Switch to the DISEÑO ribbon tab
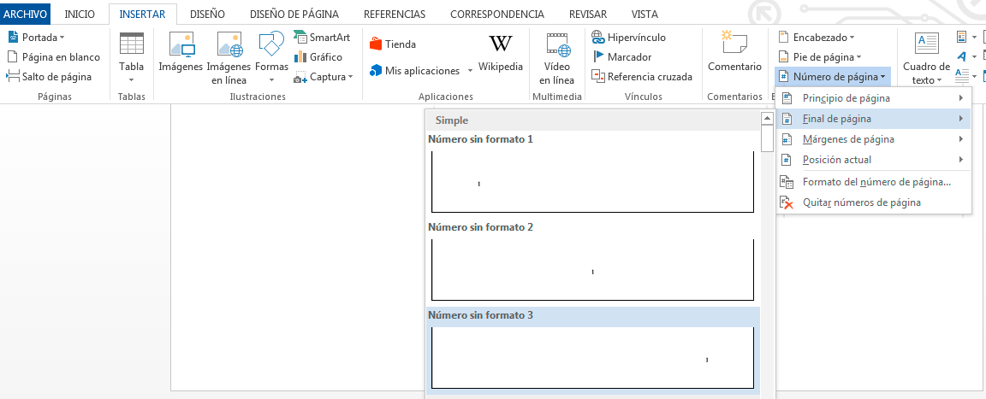This screenshot has width=986, height=399. tap(207, 14)
